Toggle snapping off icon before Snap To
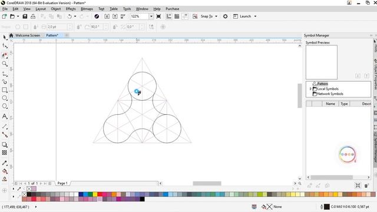 click(x=195, y=16)
